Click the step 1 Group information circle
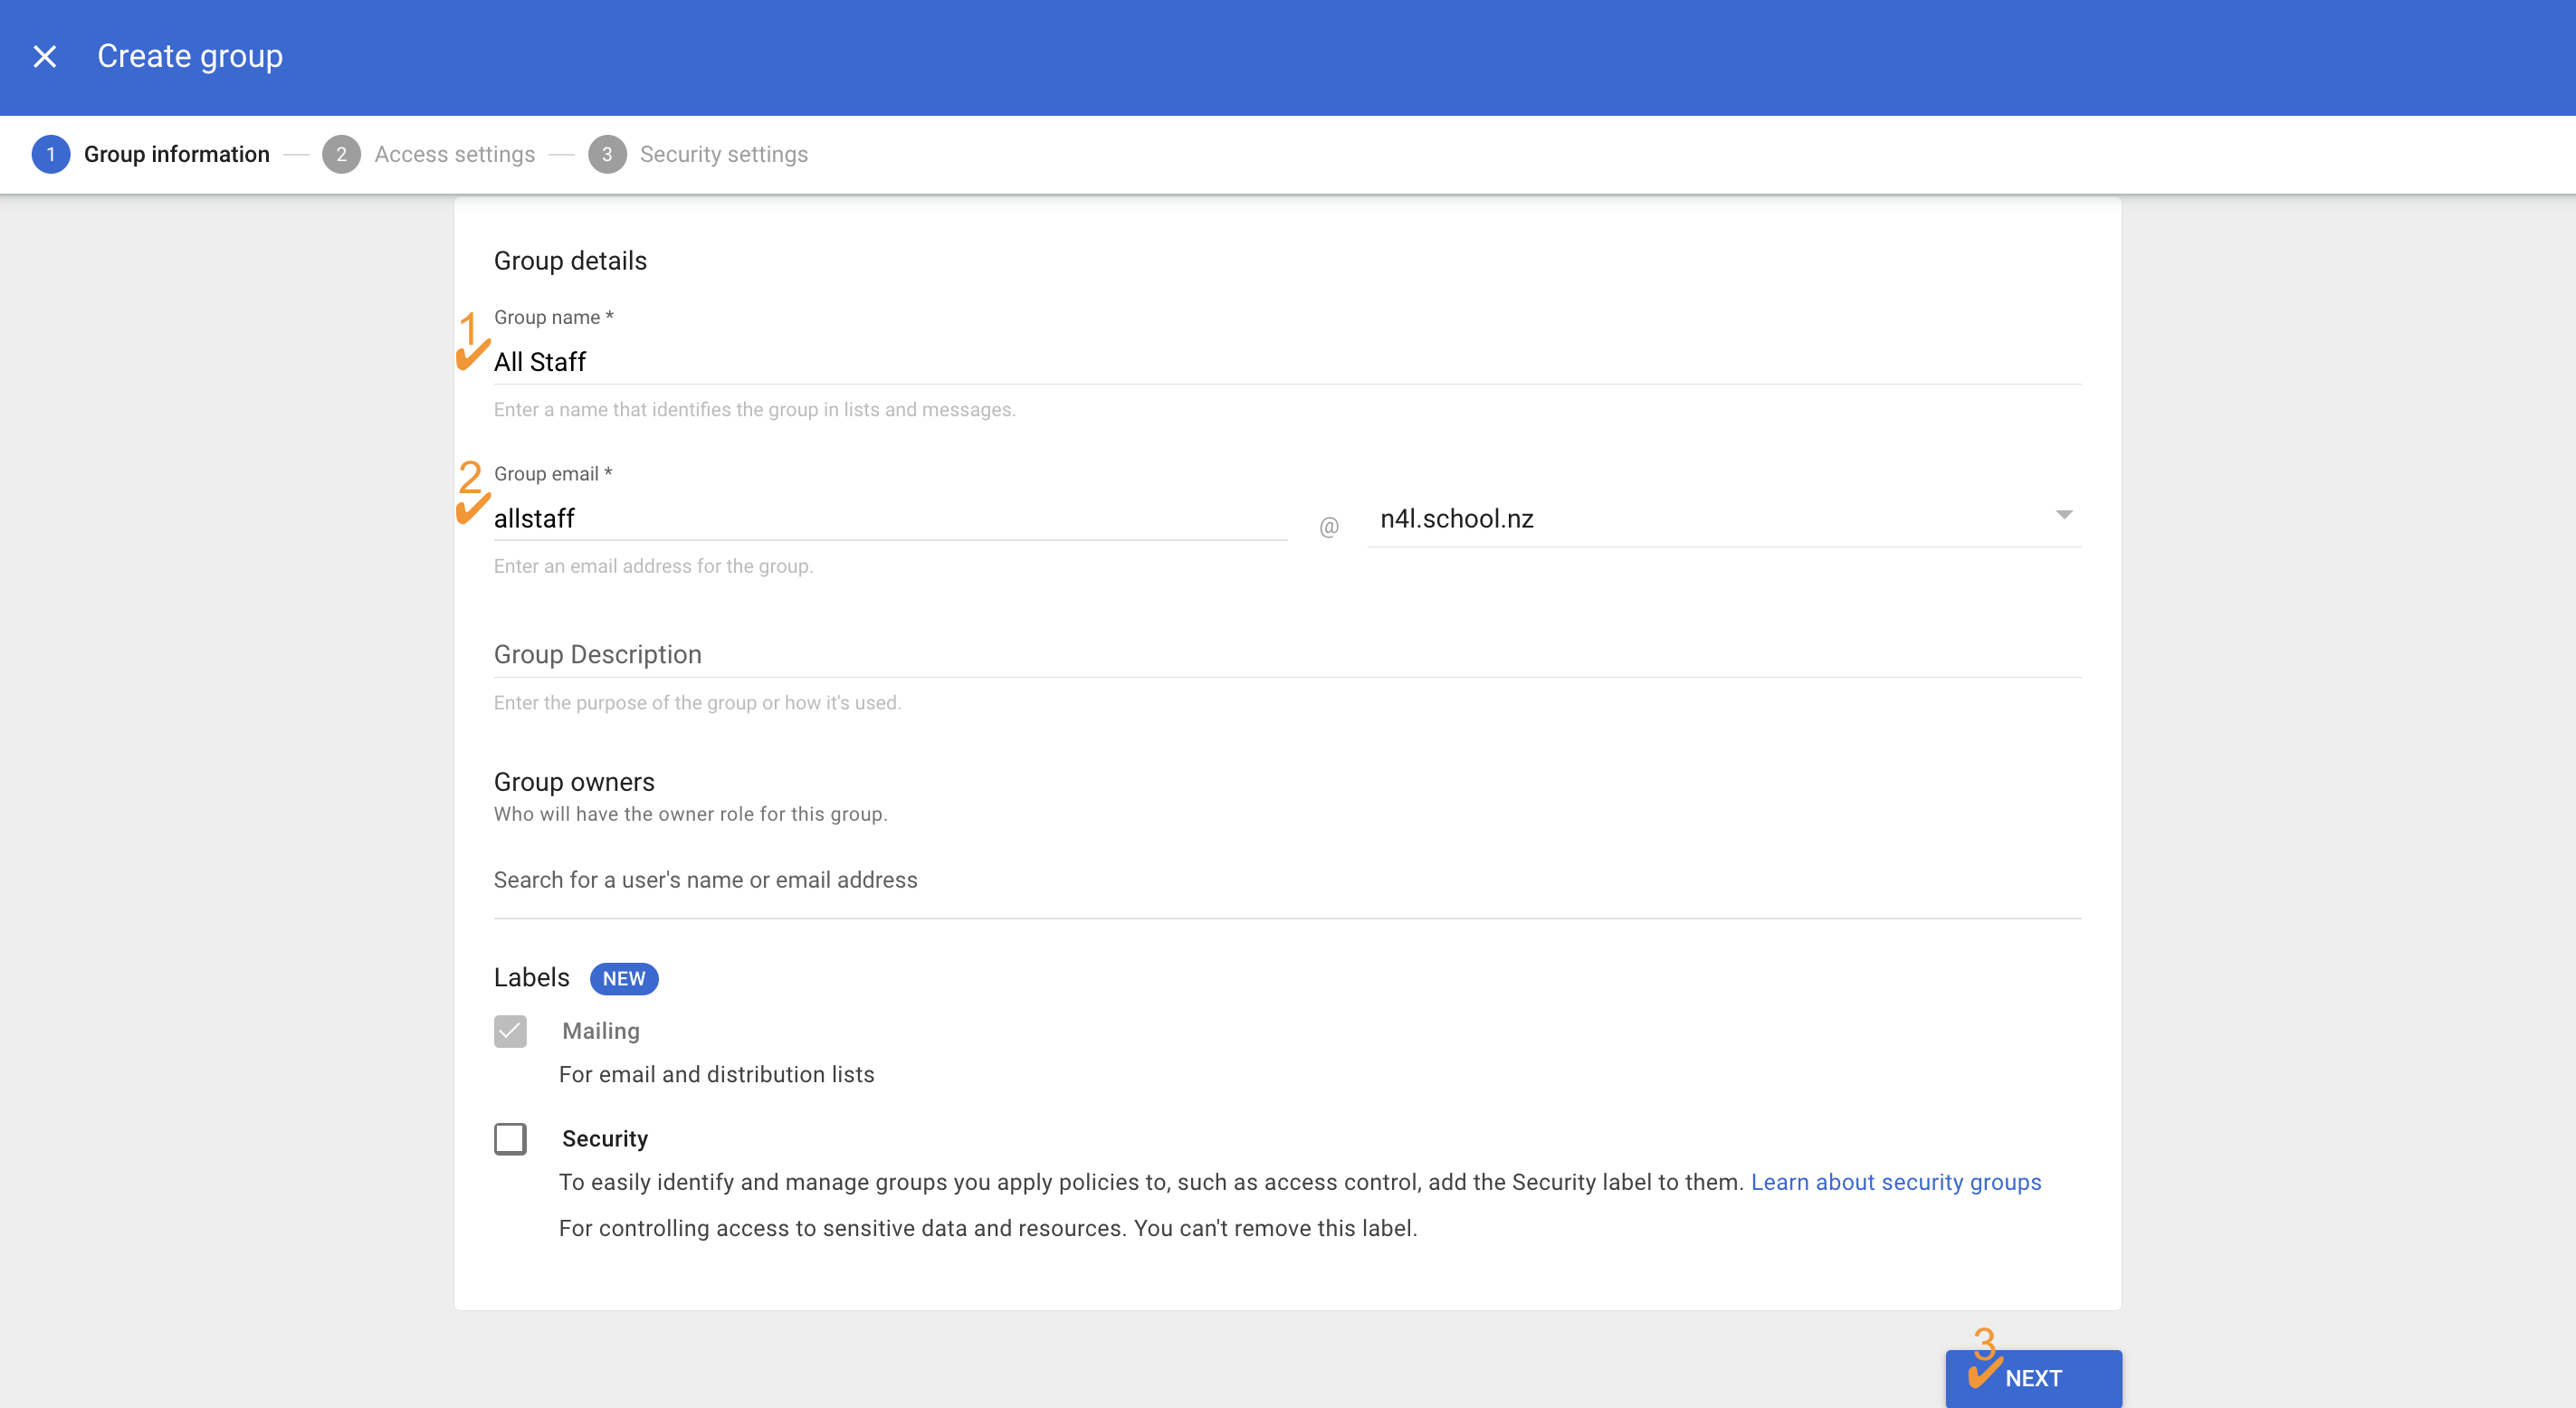 click(x=51, y=154)
